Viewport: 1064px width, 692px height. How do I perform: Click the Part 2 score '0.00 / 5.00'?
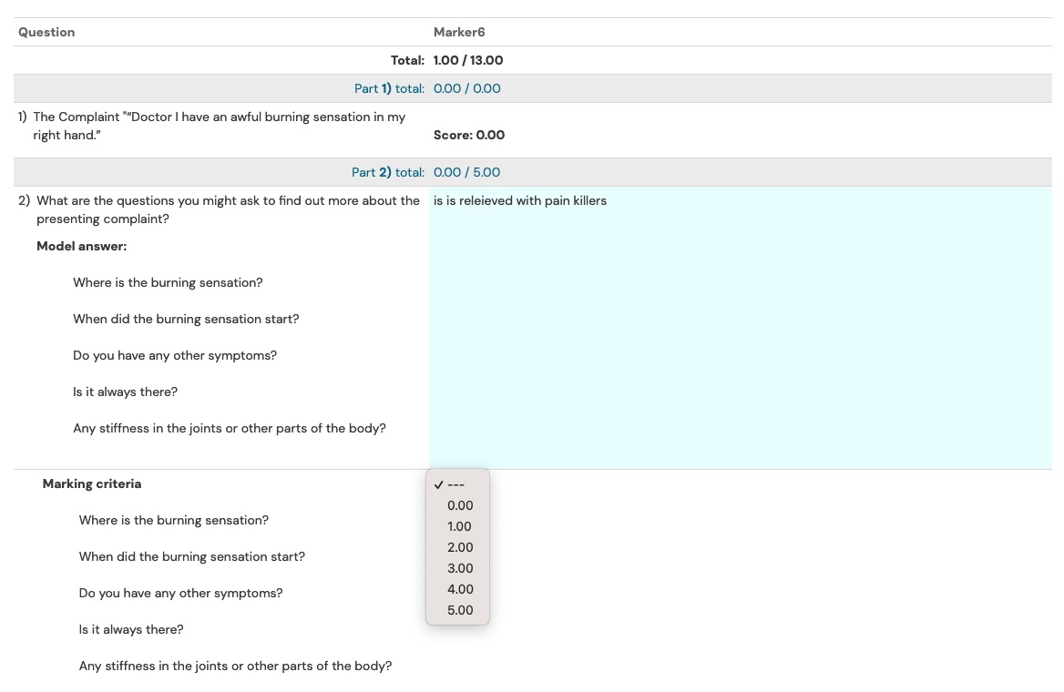466,172
